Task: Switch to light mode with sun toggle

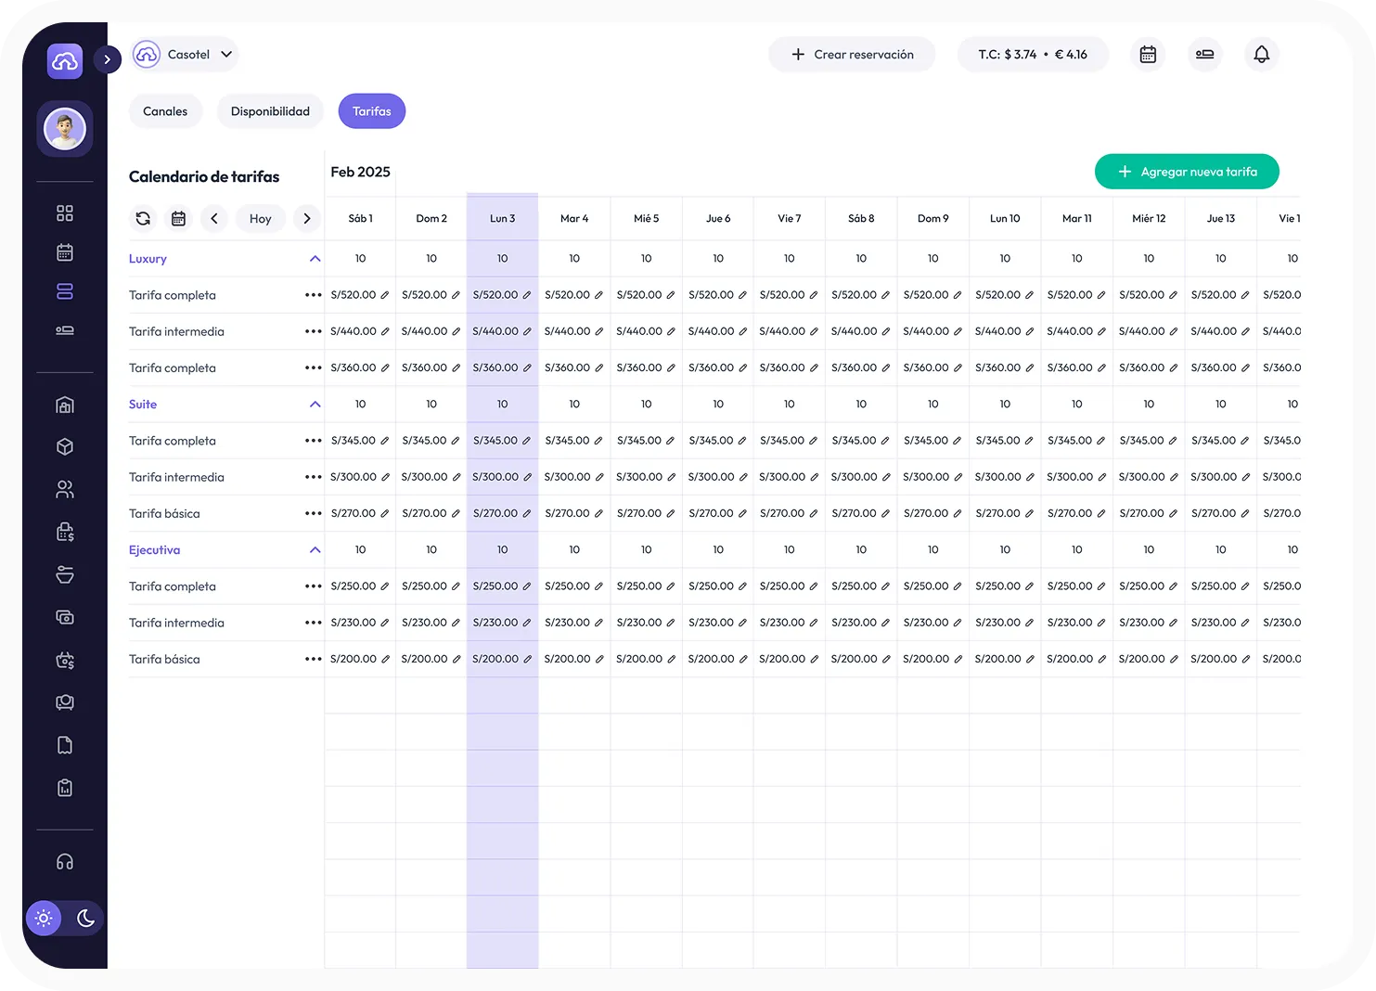Action: point(44,919)
